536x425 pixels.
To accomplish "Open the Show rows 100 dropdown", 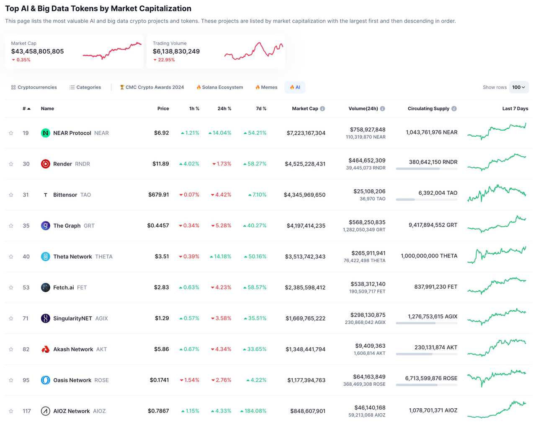I will pos(518,87).
